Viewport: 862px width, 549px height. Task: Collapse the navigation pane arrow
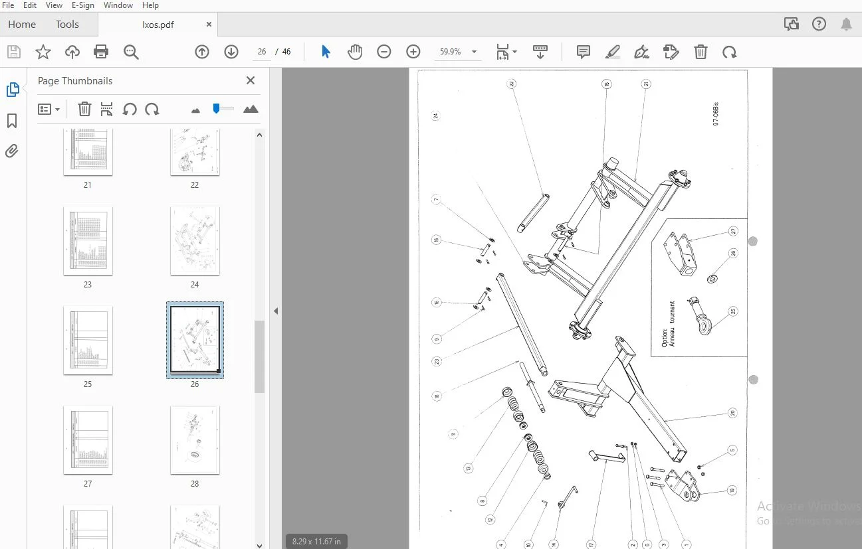pos(275,311)
